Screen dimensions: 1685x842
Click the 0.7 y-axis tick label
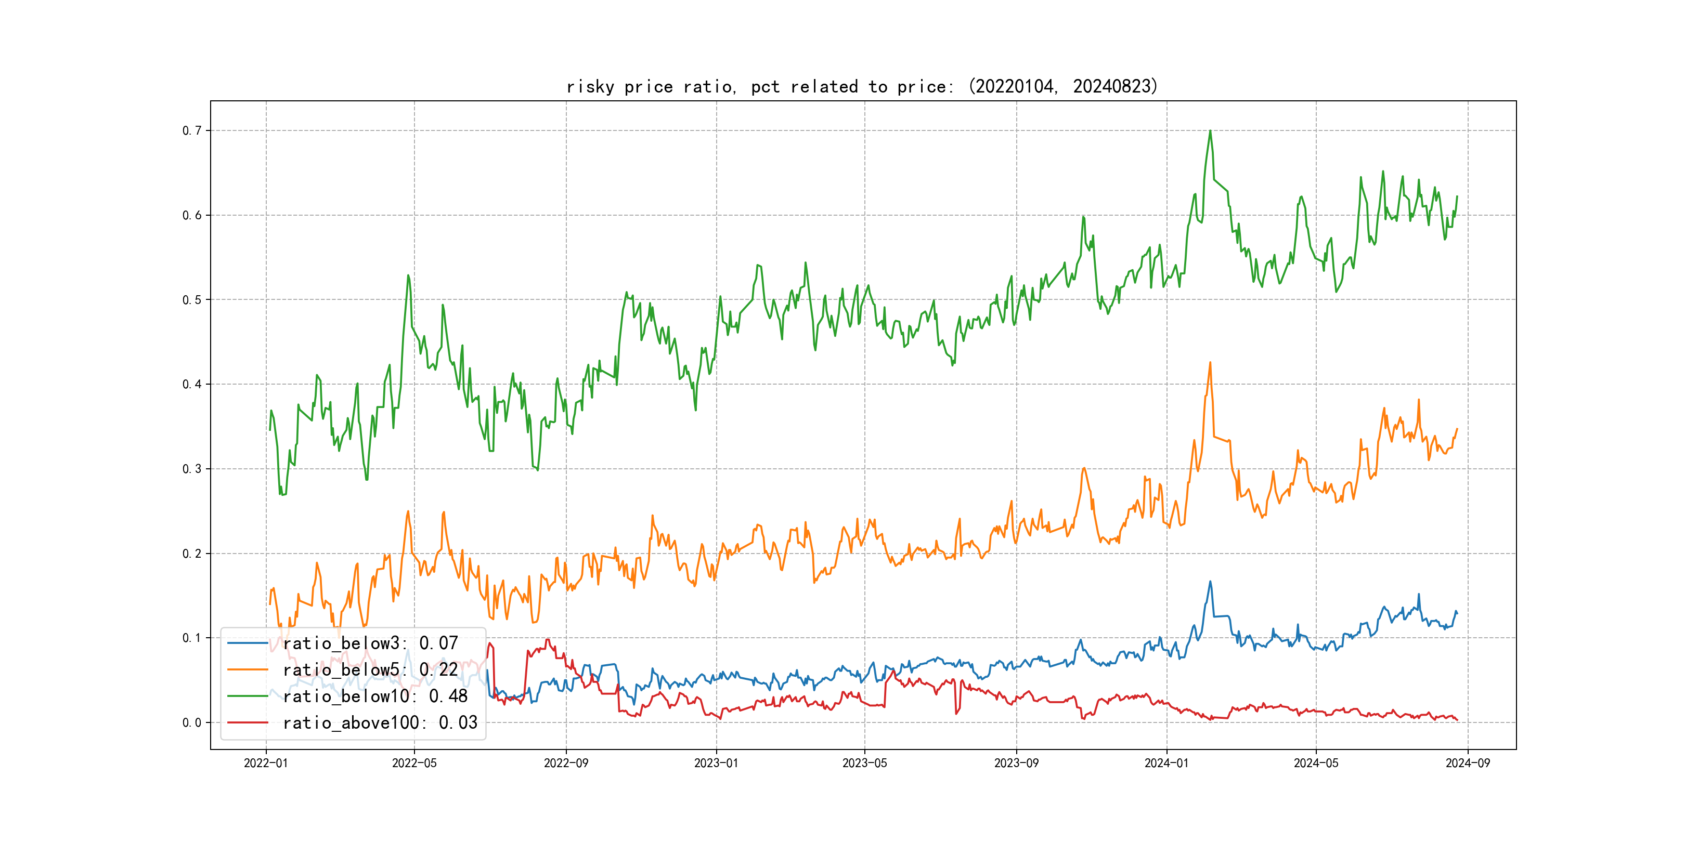(x=192, y=131)
